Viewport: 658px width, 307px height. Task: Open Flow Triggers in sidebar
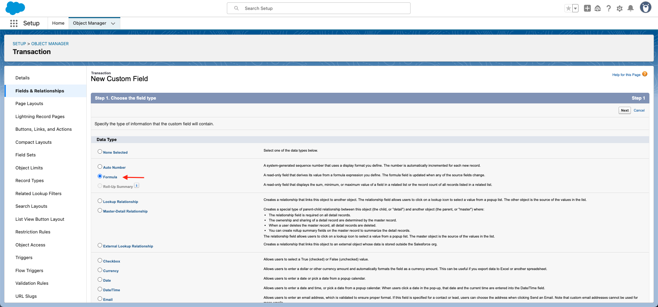[x=29, y=270]
